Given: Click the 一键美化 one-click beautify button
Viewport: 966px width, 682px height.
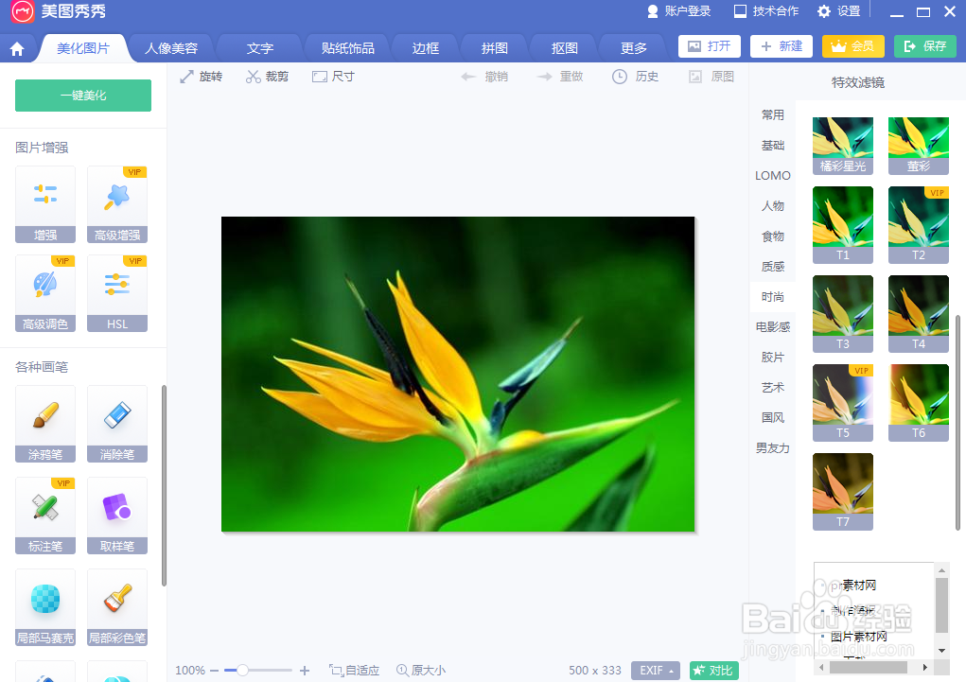Looking at the screenshot, I should [x=83, y=96].
